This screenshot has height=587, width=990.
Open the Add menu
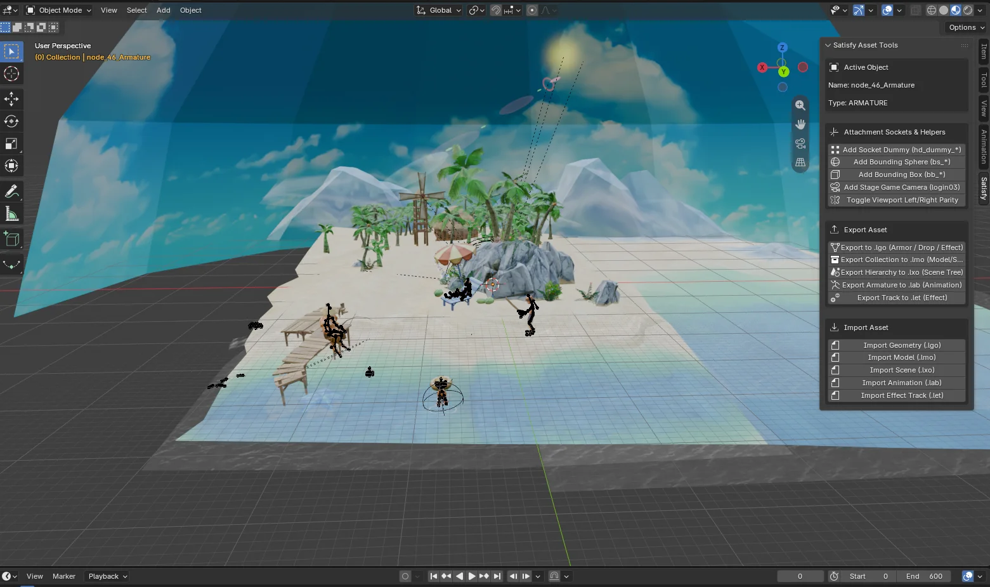click(x=163, y=10)
